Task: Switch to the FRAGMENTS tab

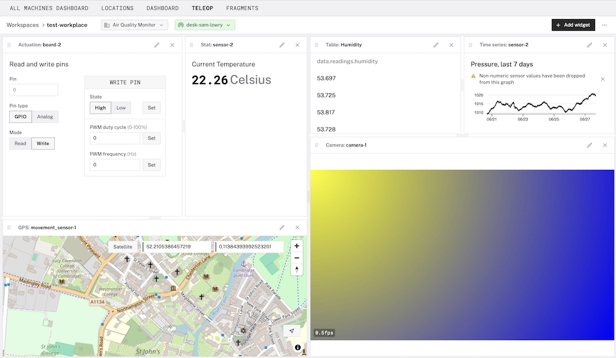Action: 242,8
